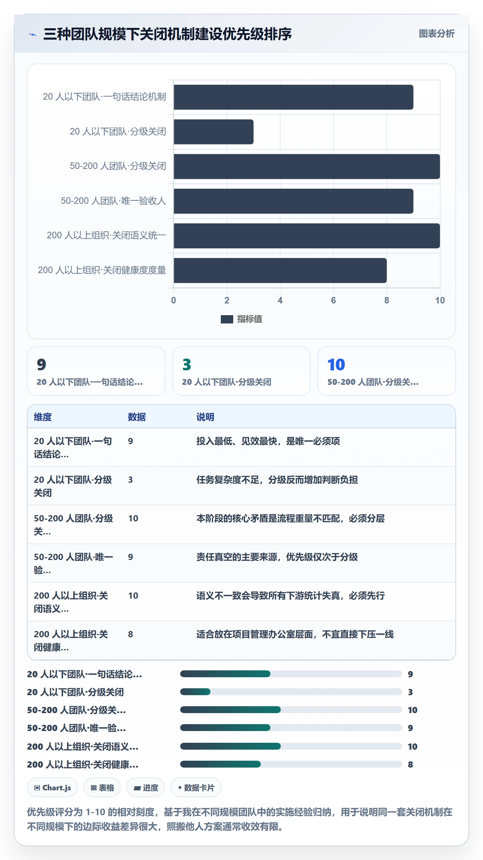The height and width of the screenshot is (860, 483).
Task: Click the progress bar for 200 人以上组织·关闭健康…
Action: (x=291, y=764)
